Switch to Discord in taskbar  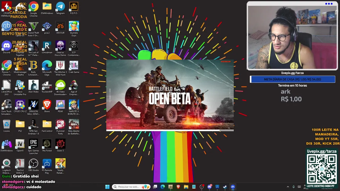pyautogui.click(x=209, y=187)
